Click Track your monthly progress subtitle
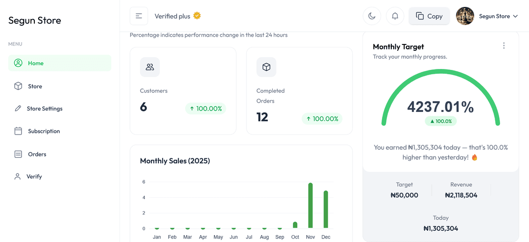529x242 pixels. coord(410,57)
